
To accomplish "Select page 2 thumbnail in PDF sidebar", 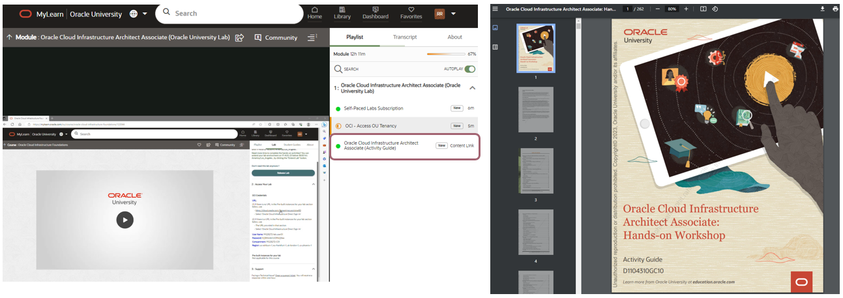I will click(535, 110).
